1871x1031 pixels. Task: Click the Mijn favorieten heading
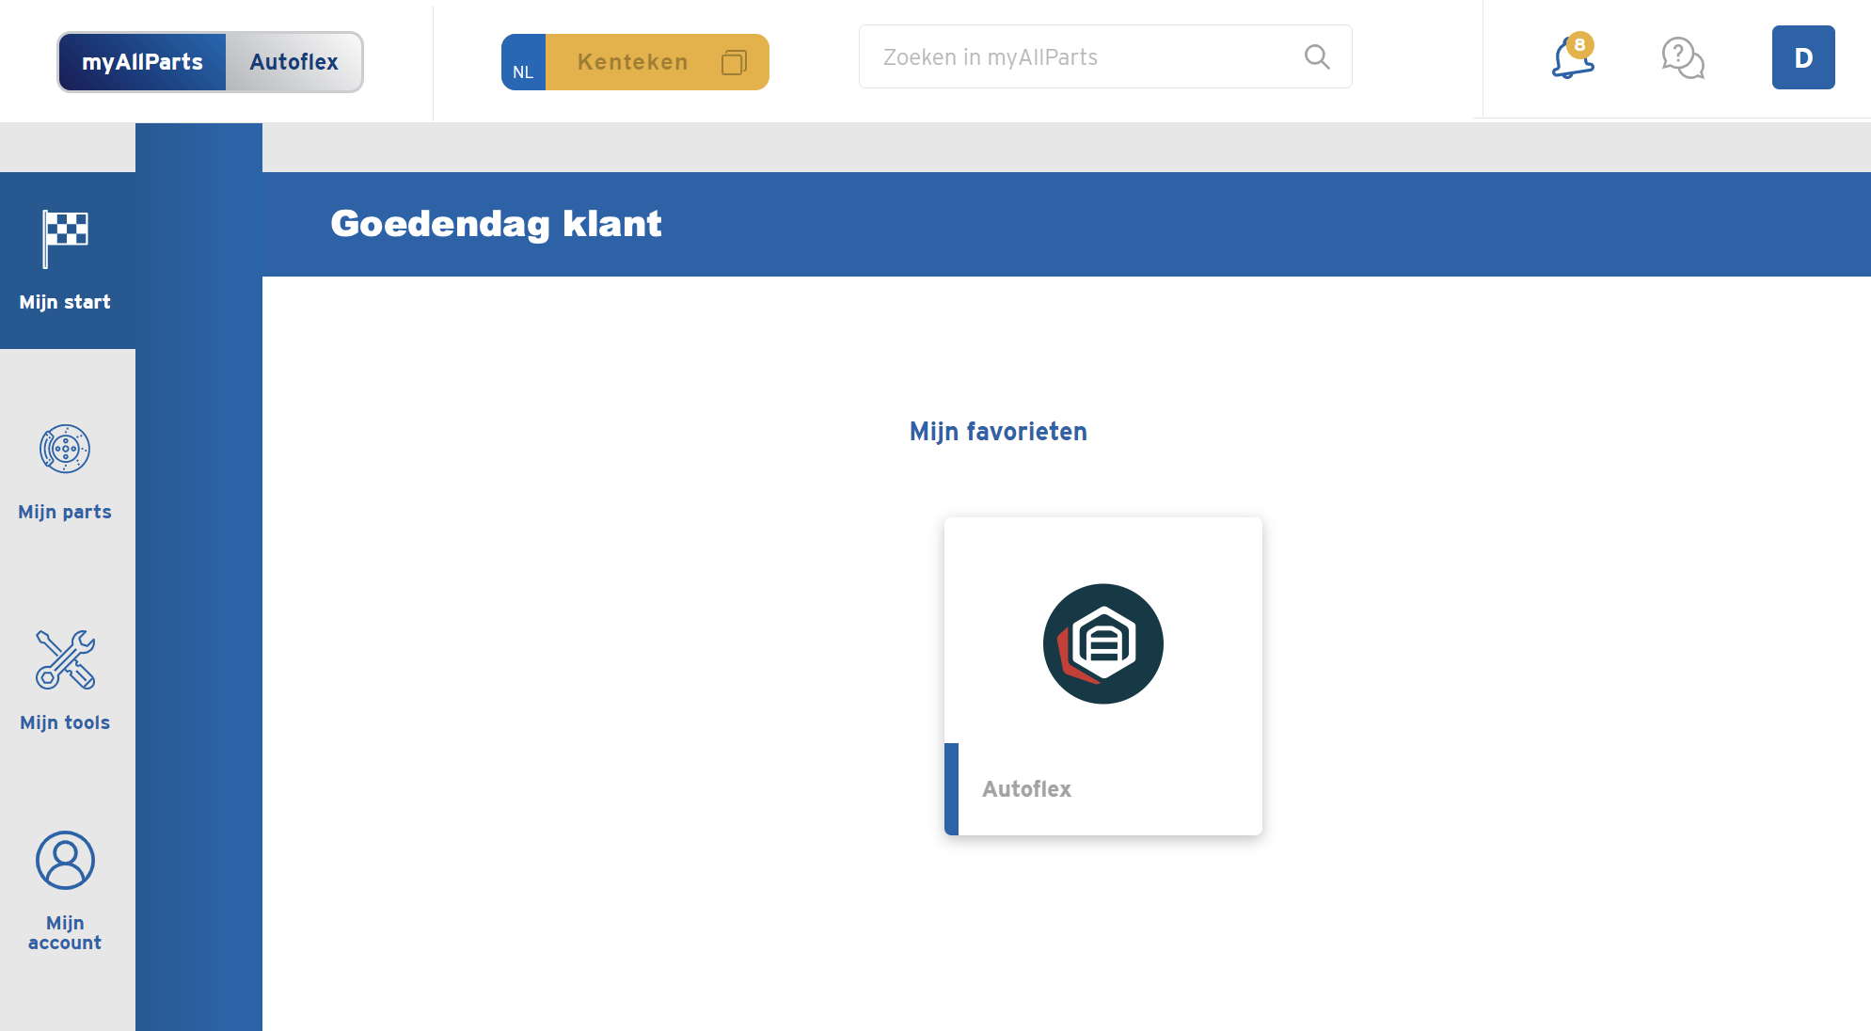coord(998,432)
